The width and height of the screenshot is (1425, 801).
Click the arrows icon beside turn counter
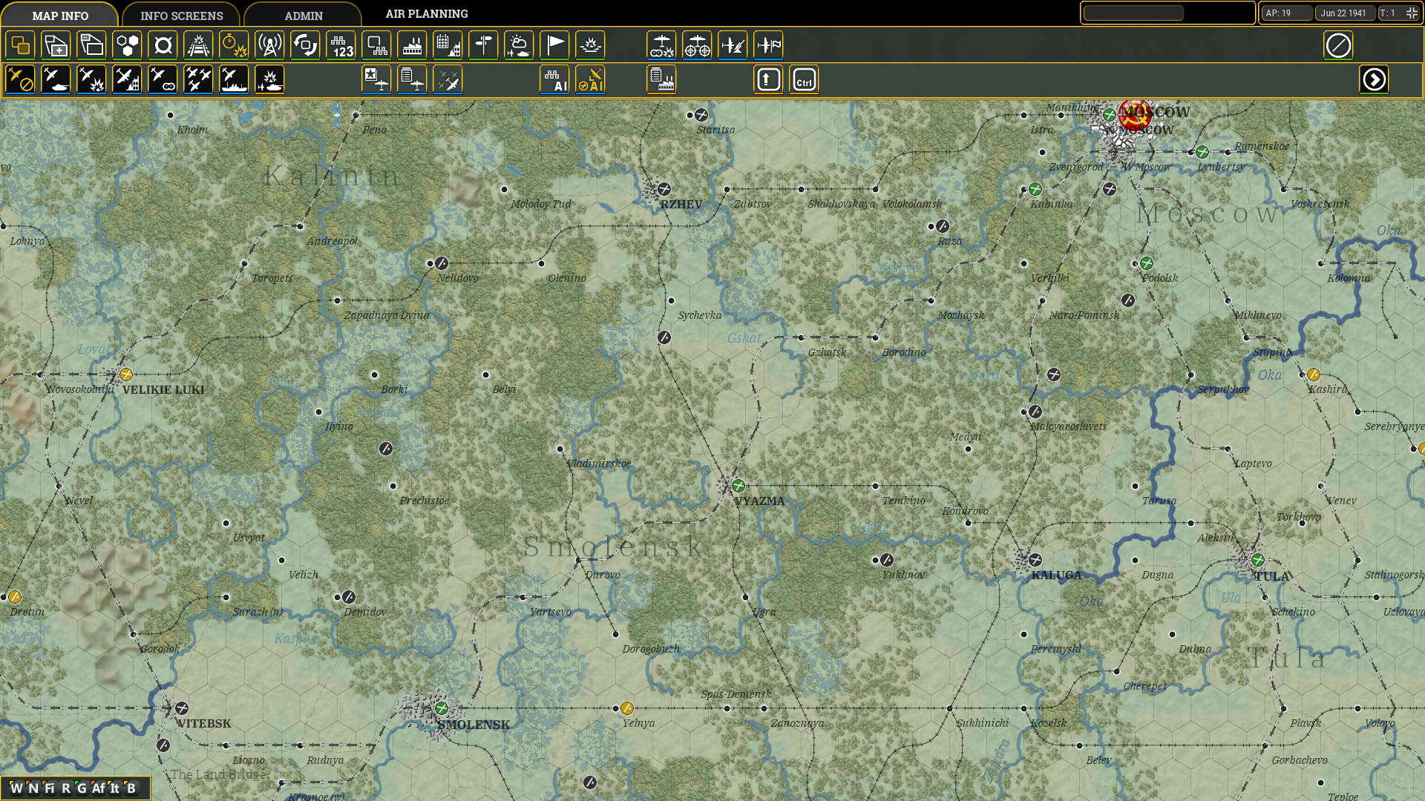pyautogui.click(x=1412, y=13)
